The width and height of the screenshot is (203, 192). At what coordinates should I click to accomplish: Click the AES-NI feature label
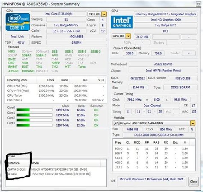(x=14, y=71)
